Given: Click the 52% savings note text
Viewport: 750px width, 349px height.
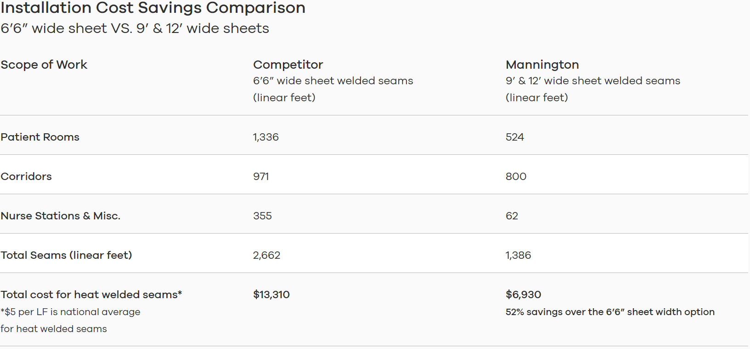Looking at the screenshot, I should pyautogui.click(x=610, y=312).
